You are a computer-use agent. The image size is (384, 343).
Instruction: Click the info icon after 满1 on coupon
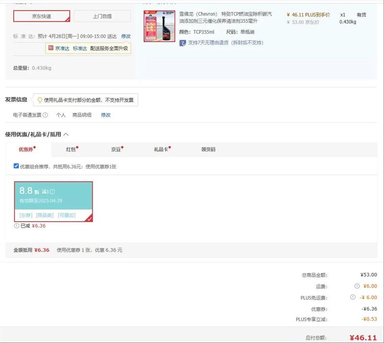[52, 192]
